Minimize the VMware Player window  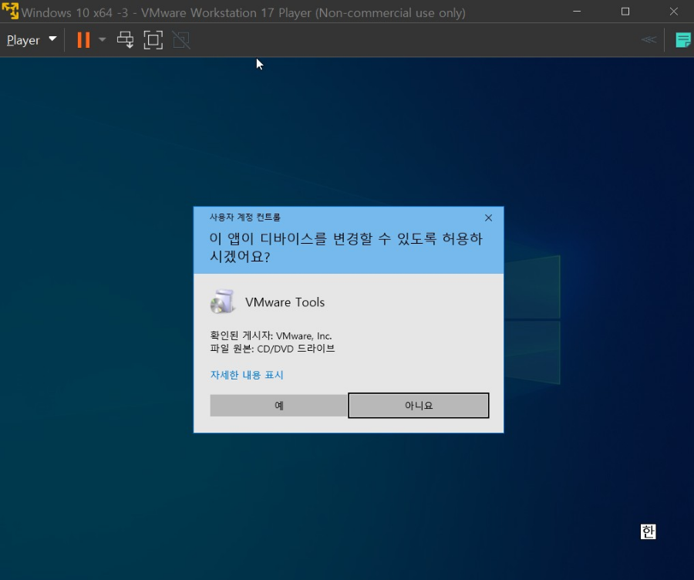[577, 12]
